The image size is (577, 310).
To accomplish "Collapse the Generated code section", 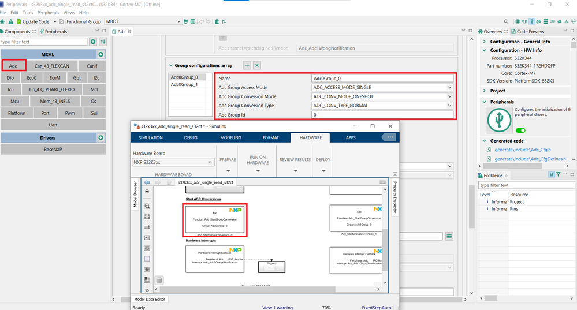I will tap(484, 141).
